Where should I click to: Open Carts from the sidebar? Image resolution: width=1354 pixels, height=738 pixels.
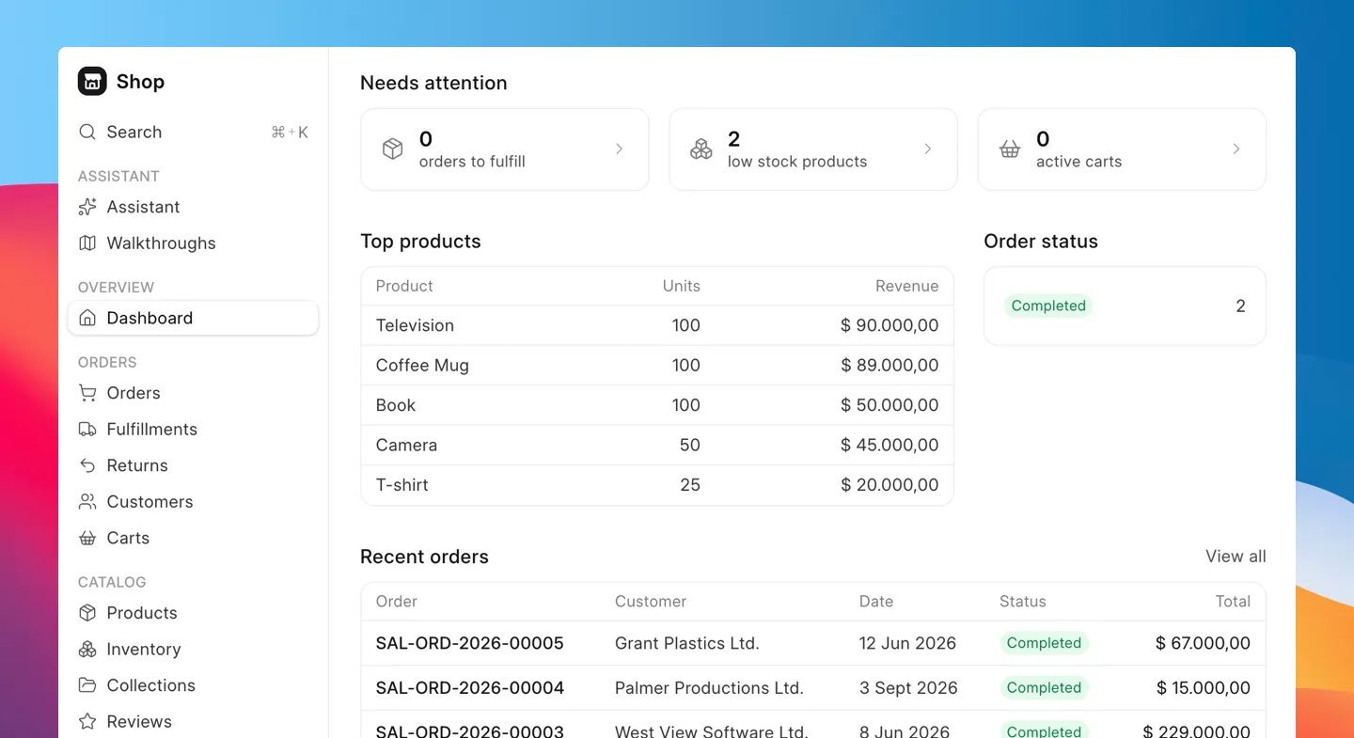point(194,538)
